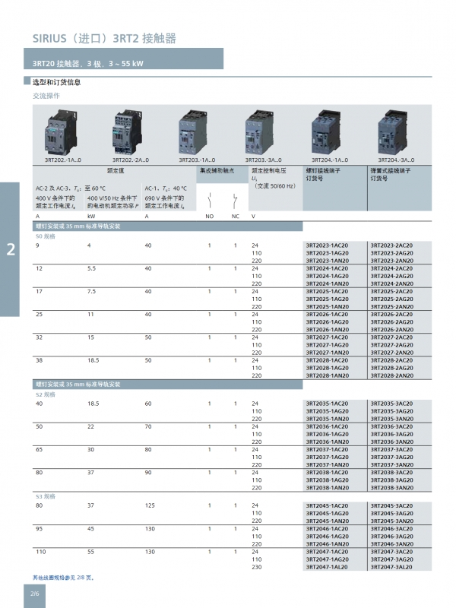Select order number 3RT2035-3AG20
The image size is (456, 608).
[391, 411]
